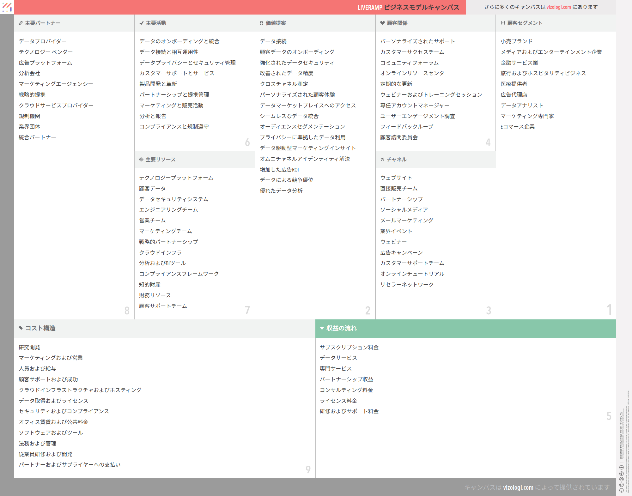Click the サブスクリプション料金 revenue item

click(349, 348)
